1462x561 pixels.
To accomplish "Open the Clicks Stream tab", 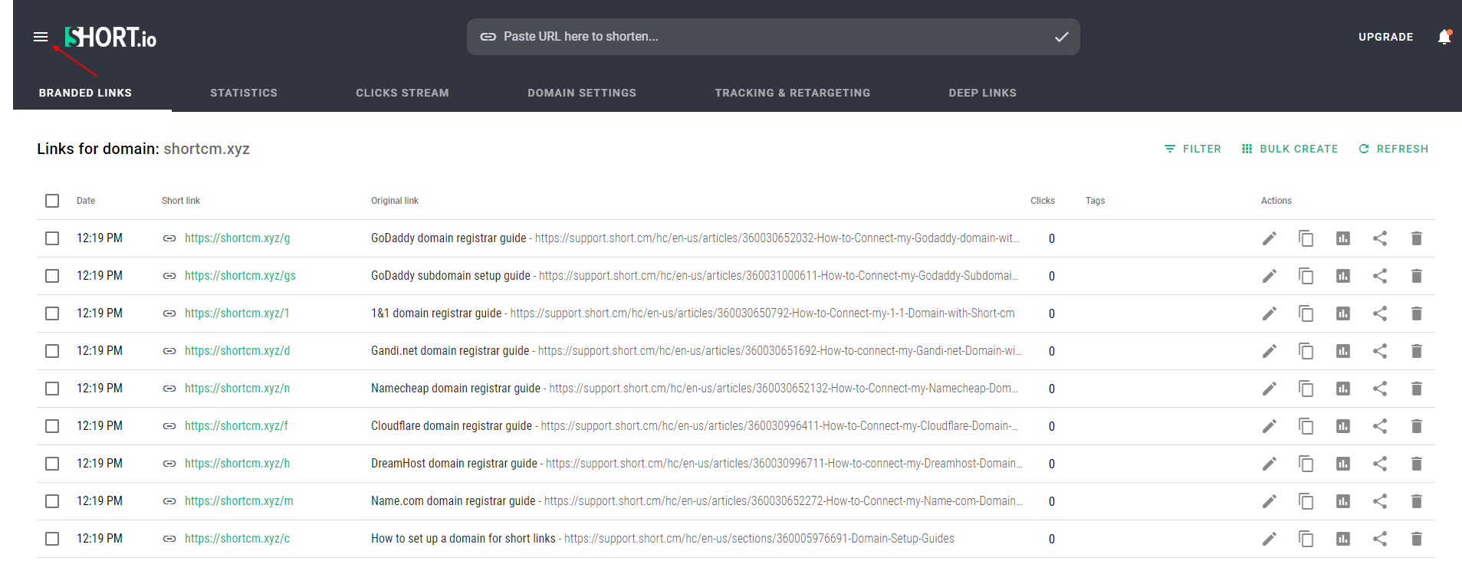I will click(x=402, y=93).
